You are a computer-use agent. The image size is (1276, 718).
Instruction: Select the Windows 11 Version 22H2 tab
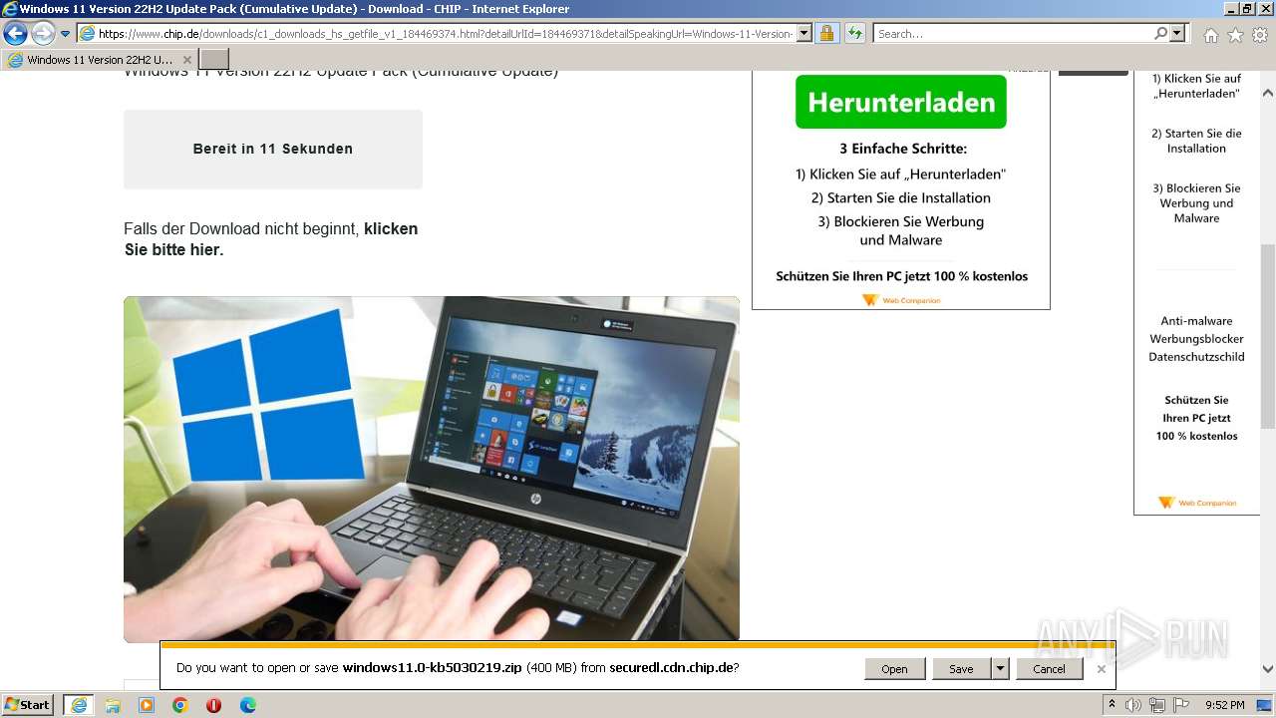(x=99, y=60)
